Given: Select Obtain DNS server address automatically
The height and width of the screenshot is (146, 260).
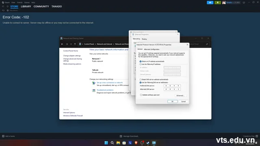Looking at the screenshot, I should point(141,79).
